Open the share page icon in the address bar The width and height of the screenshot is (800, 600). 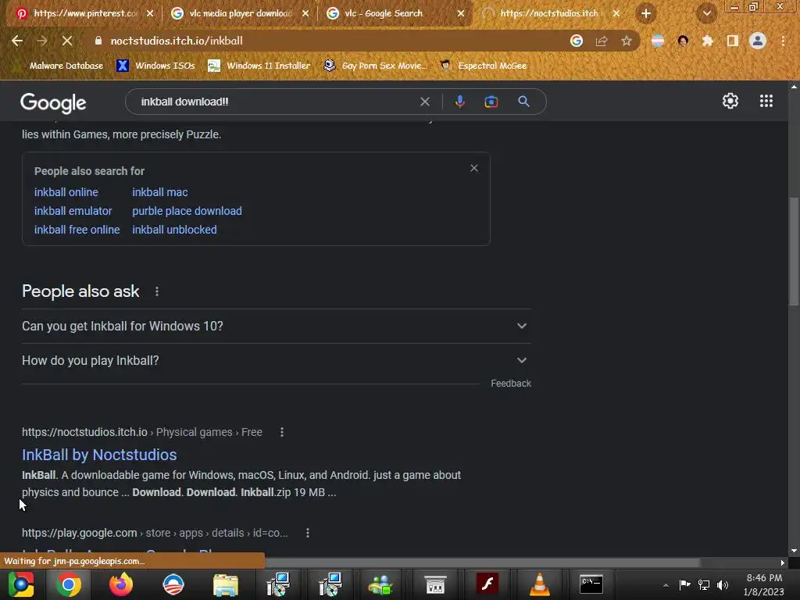pyautogui.click(x=602, y=41)
